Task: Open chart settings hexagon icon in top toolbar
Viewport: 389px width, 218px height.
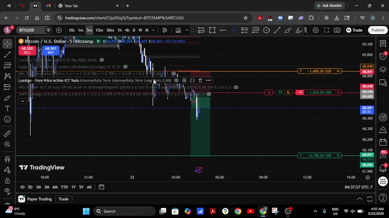Action: click(315, 30)
